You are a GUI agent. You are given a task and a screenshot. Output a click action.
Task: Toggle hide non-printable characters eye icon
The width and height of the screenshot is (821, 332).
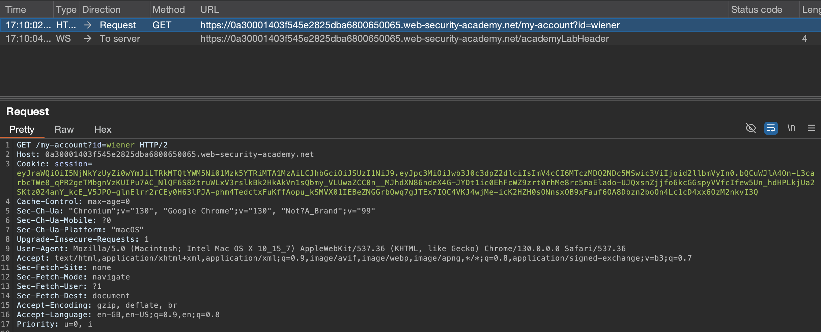pos(751,128)
